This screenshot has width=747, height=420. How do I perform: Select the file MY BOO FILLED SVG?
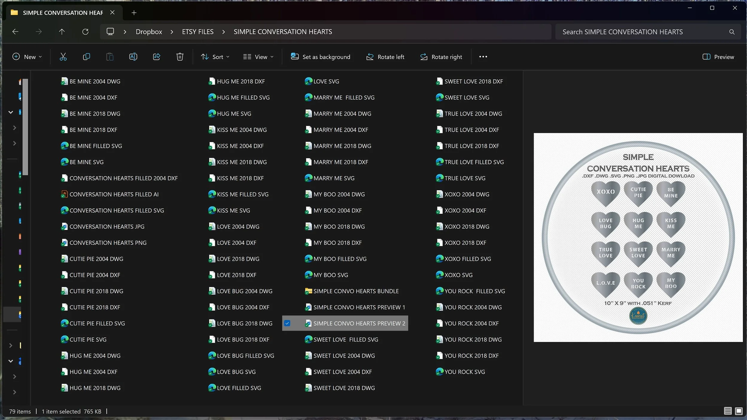(336, 259)
